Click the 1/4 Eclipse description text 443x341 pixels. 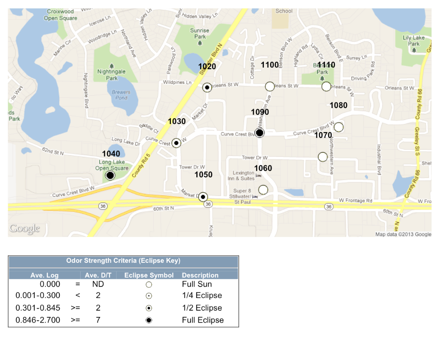coord(202,296)
